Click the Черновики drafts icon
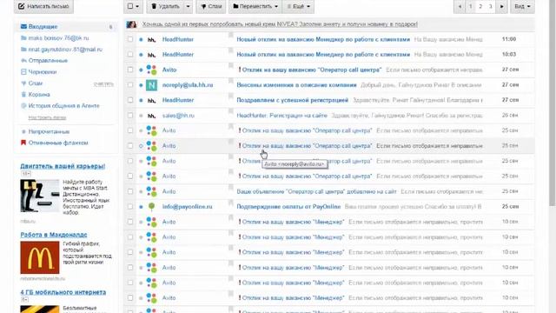Image resolution: width=556 pixels, height=313 pixels. click(23, 71)
